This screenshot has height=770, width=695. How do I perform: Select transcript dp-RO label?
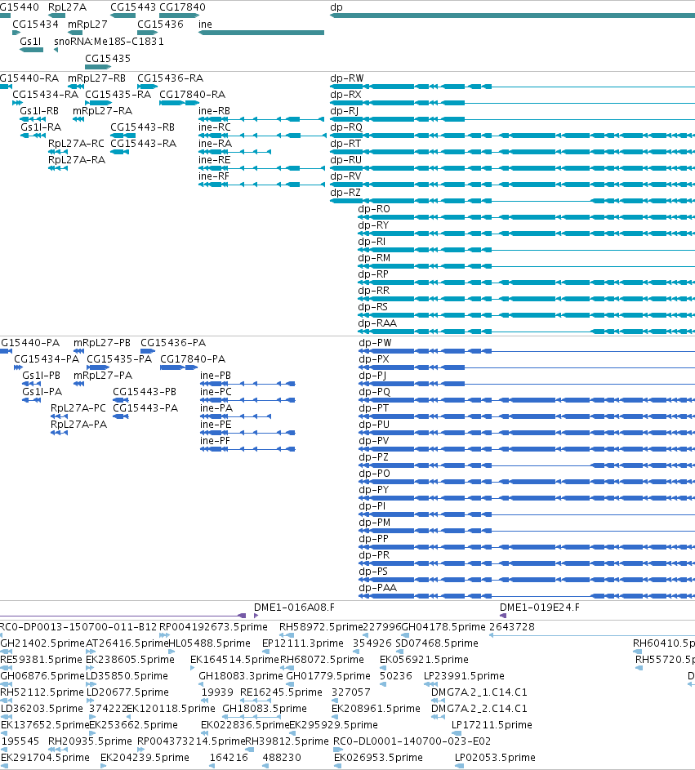pyautogui.click(x=374, y=209)
